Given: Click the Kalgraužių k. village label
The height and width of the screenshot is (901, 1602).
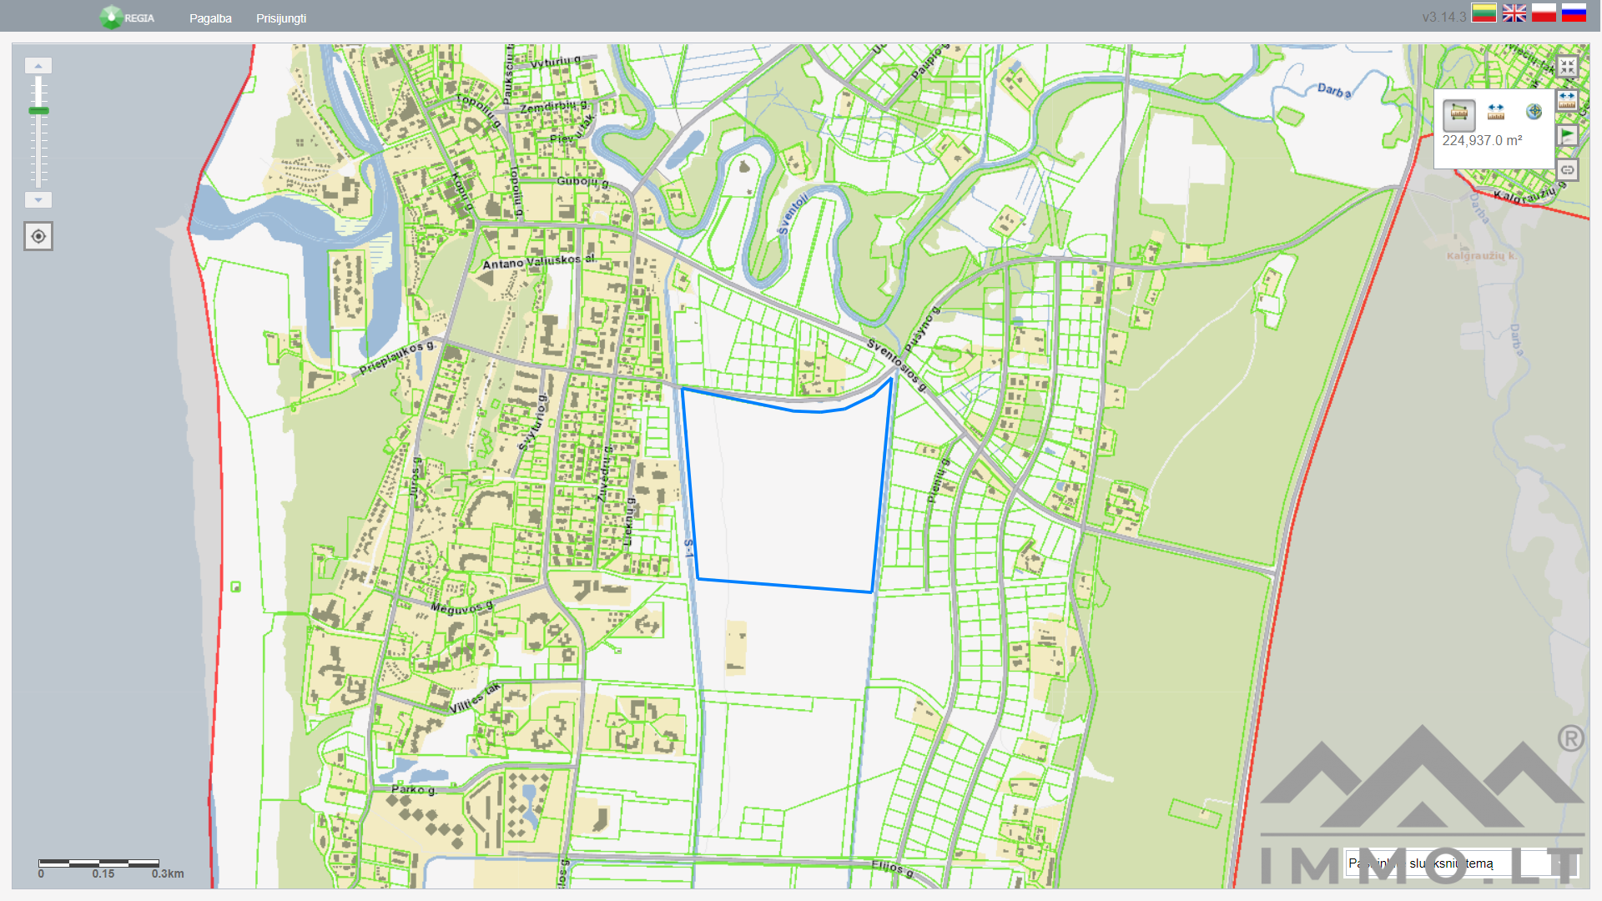Looking at the screenshot, I should tap(1482, 256).
